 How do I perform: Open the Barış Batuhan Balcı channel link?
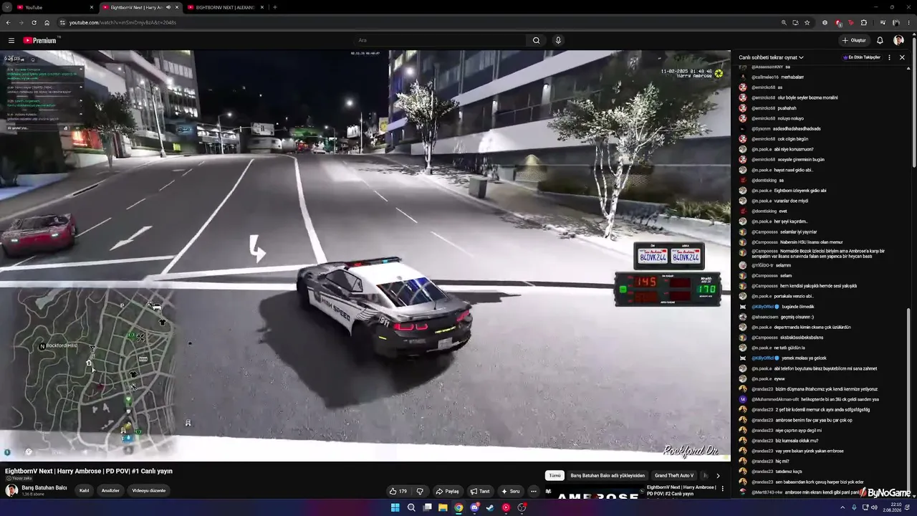(44, 488)
